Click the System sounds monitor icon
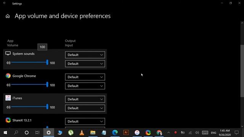Viewport: 244px width, 137px height. (8, 53)
